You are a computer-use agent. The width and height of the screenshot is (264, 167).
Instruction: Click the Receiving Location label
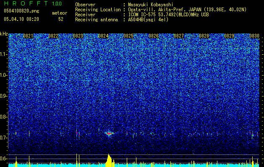(x=98, y=10)
